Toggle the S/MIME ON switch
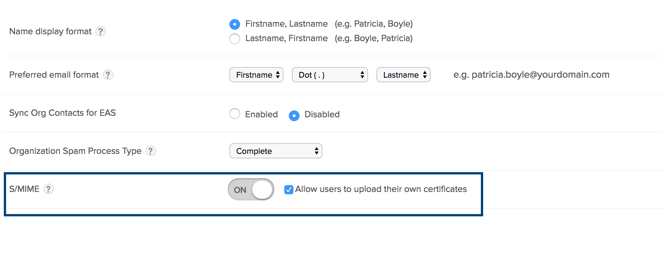663x259 pixels. tap(251, 189)
